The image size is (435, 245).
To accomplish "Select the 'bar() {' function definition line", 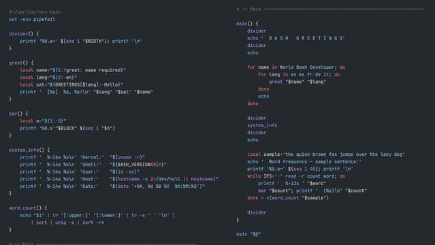I will (18, 114).
